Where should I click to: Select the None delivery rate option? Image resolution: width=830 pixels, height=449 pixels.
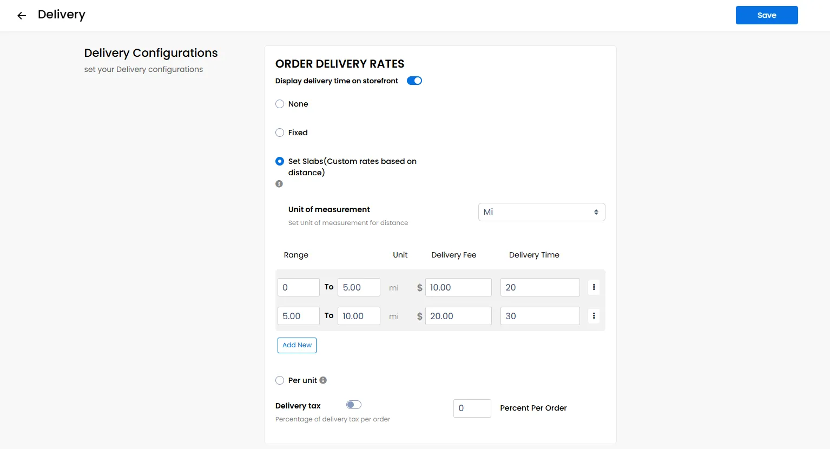point(280,104)
